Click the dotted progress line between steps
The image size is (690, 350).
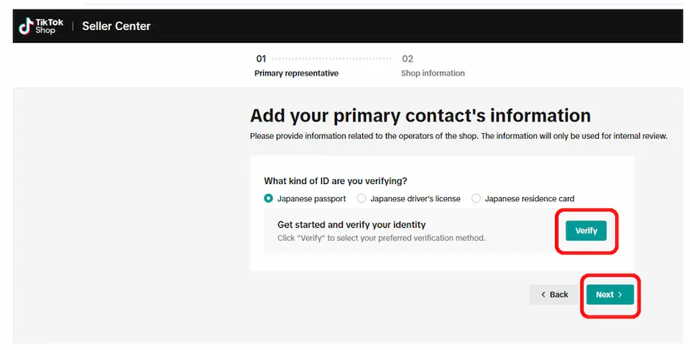click(332, 59)
